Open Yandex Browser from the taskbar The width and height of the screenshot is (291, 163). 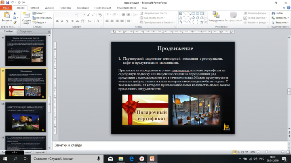tap(142, 159)
